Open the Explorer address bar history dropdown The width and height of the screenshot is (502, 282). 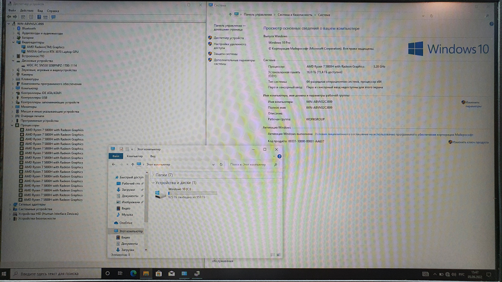213,164
